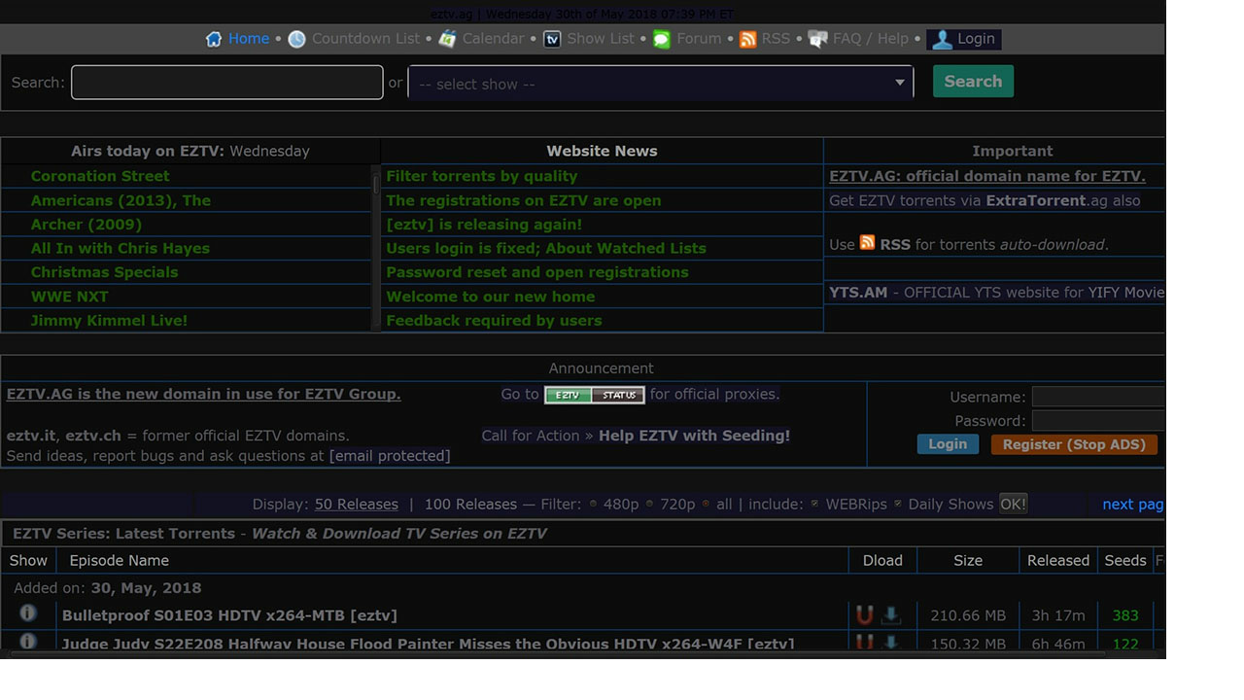Click the Countdown List clock icon
The image size is (1244, 700).
tap(296, 39)
